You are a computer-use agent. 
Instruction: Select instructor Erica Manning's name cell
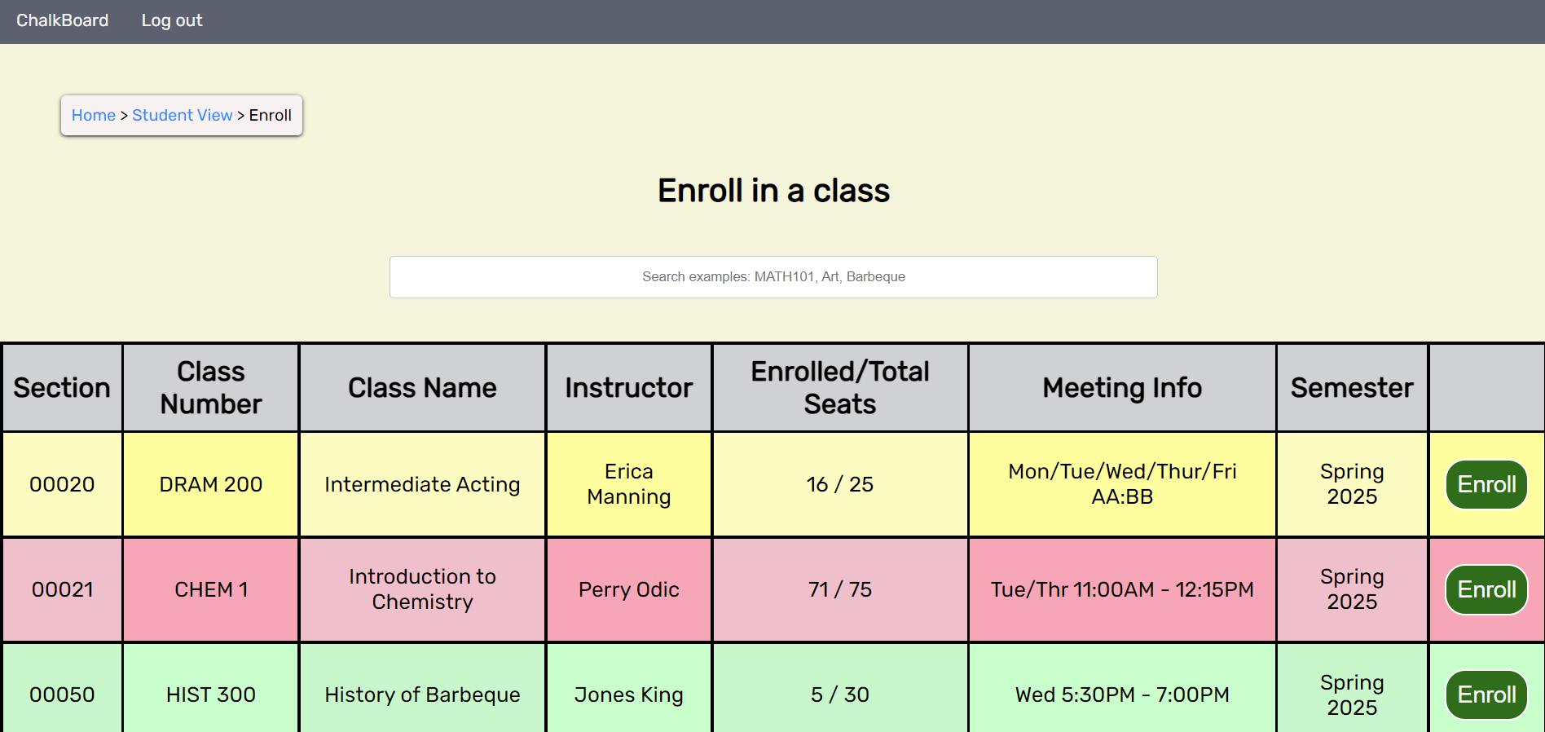coord(628,484)
